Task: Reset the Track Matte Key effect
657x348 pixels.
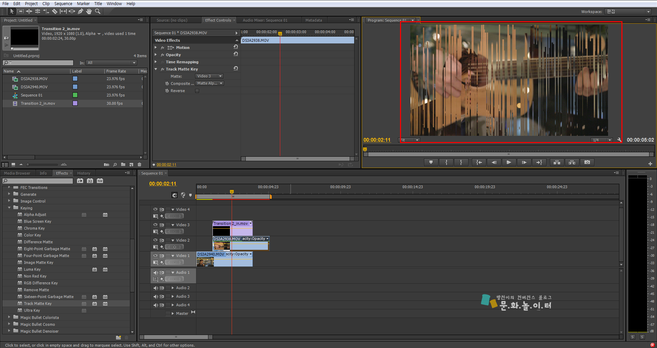Action: (x=236, y=68)
